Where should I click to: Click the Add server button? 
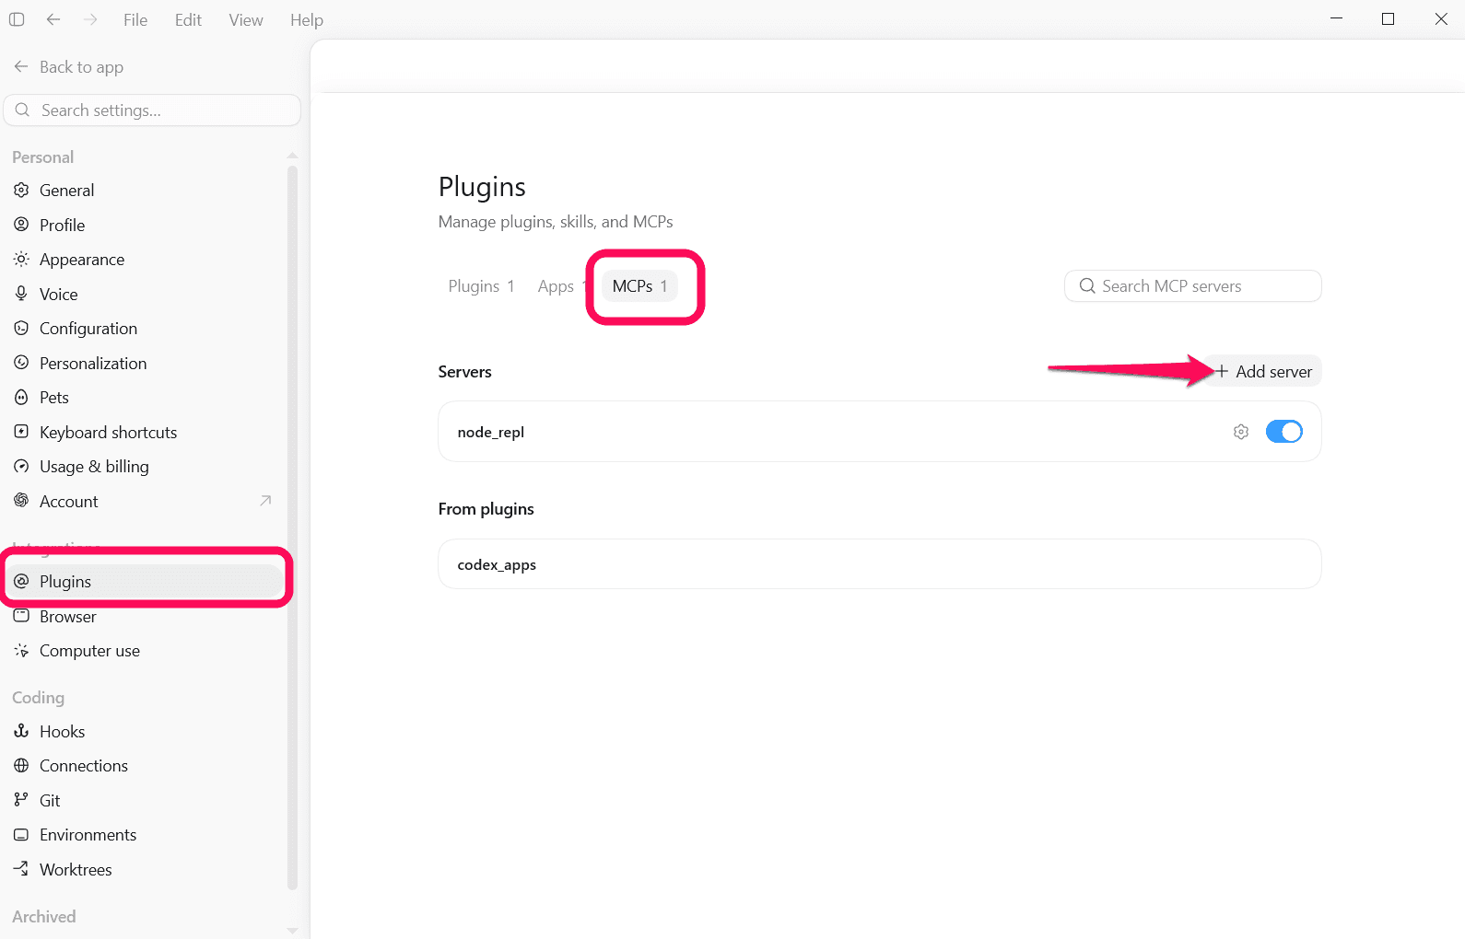1263,371
